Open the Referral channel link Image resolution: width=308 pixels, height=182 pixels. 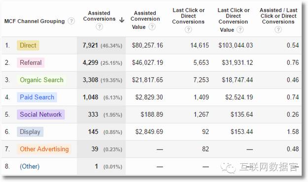[x=31, y=63]
